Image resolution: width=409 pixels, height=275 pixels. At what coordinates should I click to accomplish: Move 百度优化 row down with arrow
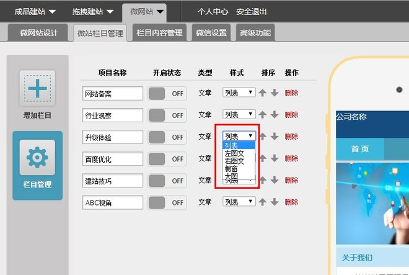274,159
